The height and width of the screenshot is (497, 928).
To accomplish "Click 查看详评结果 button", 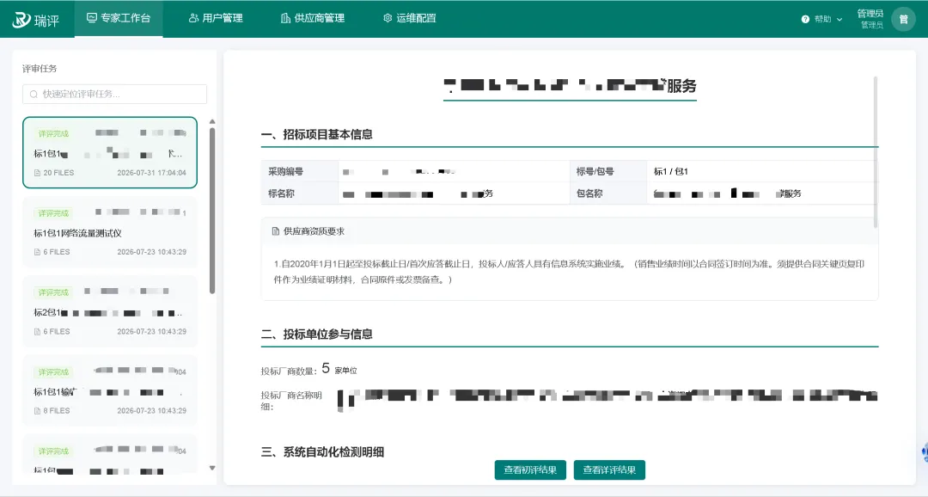I will (609, 469).
